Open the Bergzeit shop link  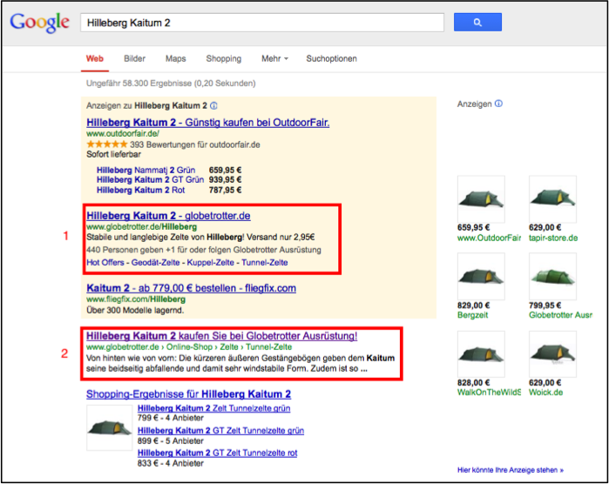(473, 315)
